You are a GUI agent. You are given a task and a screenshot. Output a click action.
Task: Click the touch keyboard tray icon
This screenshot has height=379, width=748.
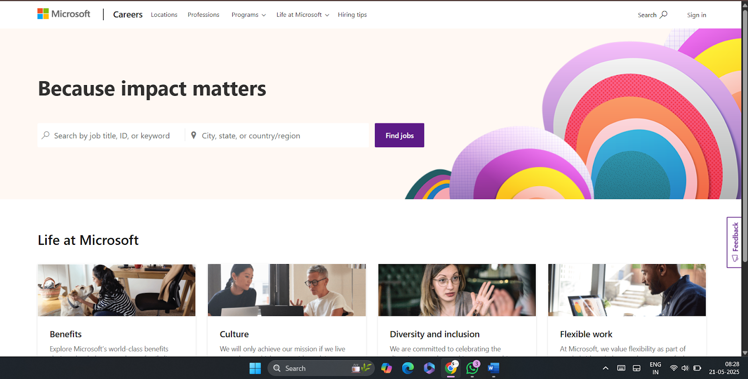click(621, 368)
